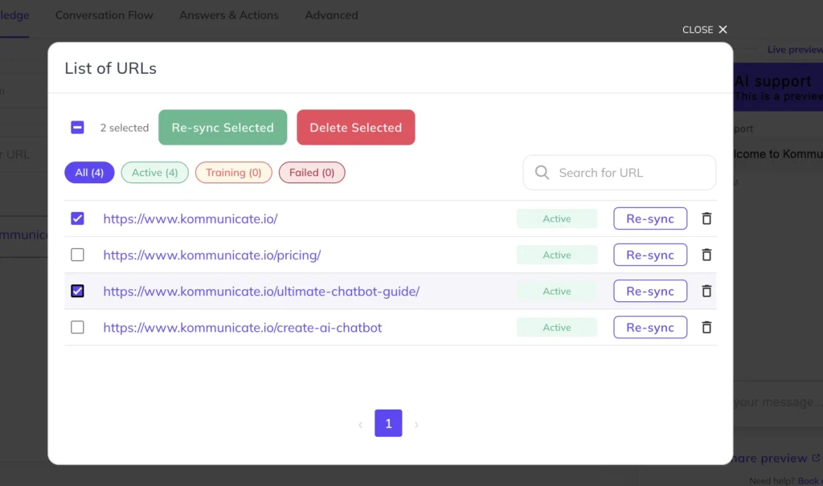Click Delete Selected button
This screenshot has height=486, width=823.
356,127
